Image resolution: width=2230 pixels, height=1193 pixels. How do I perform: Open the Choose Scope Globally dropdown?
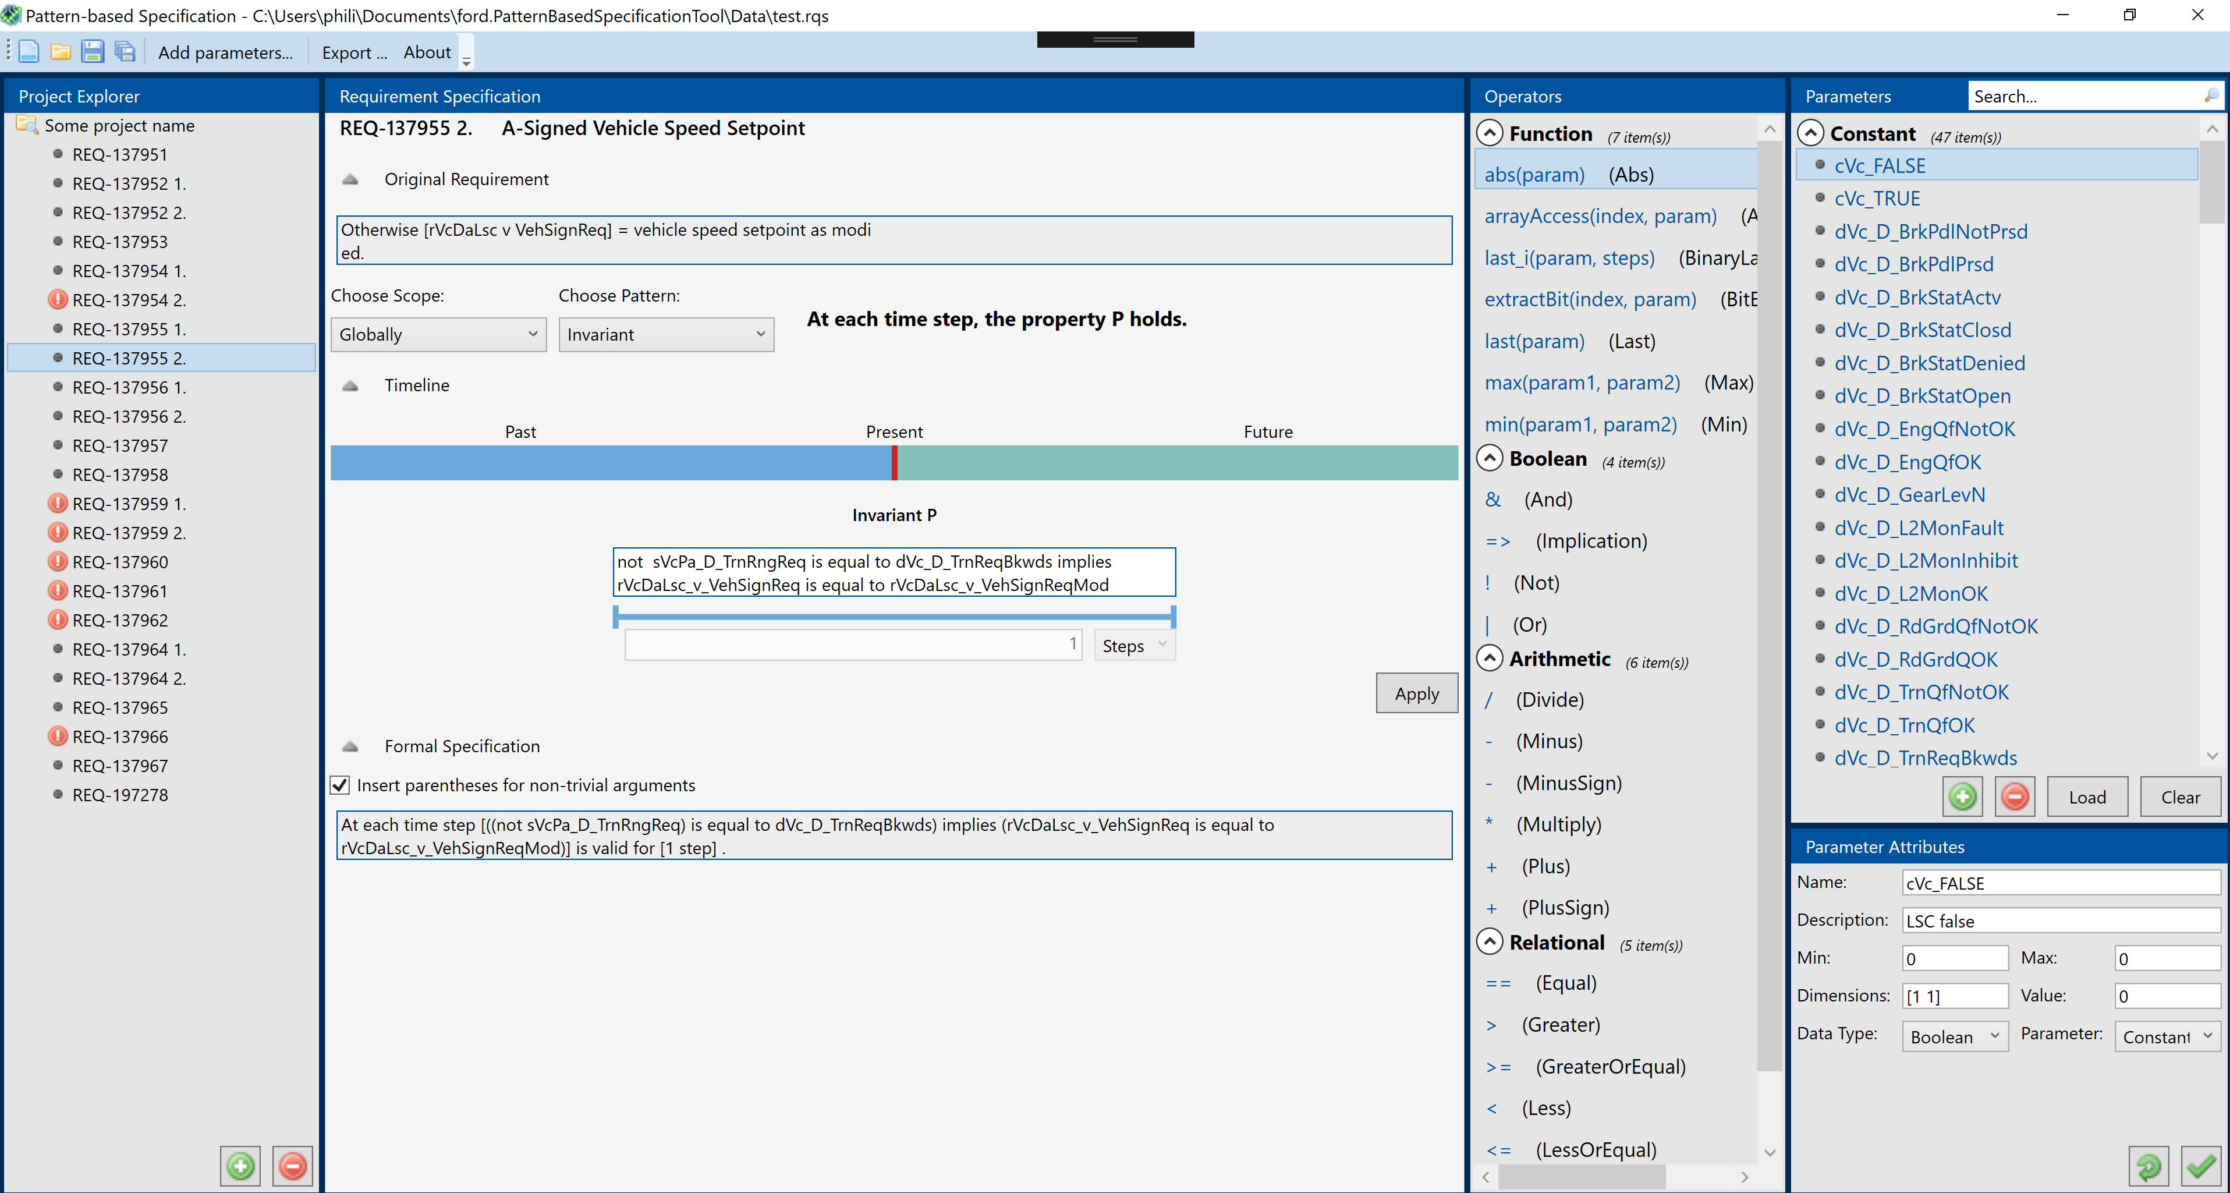click(x=438, y=334)
